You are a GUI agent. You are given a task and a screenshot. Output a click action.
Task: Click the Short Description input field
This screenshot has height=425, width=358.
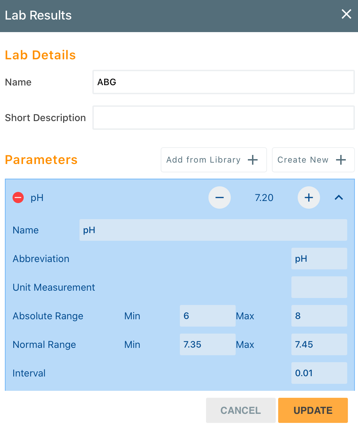[223, 118]
